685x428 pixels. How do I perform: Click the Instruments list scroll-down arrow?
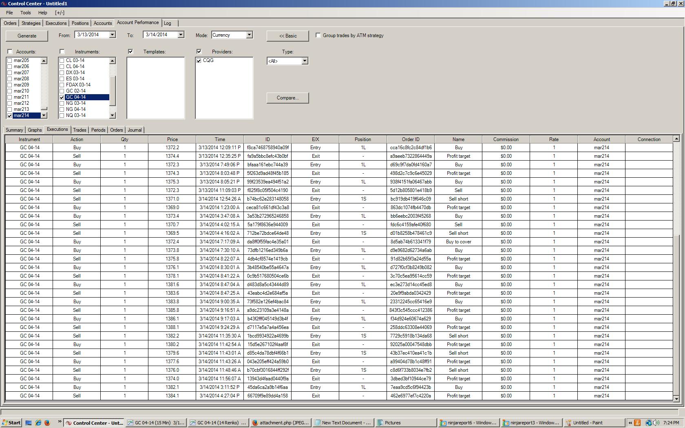113,116
